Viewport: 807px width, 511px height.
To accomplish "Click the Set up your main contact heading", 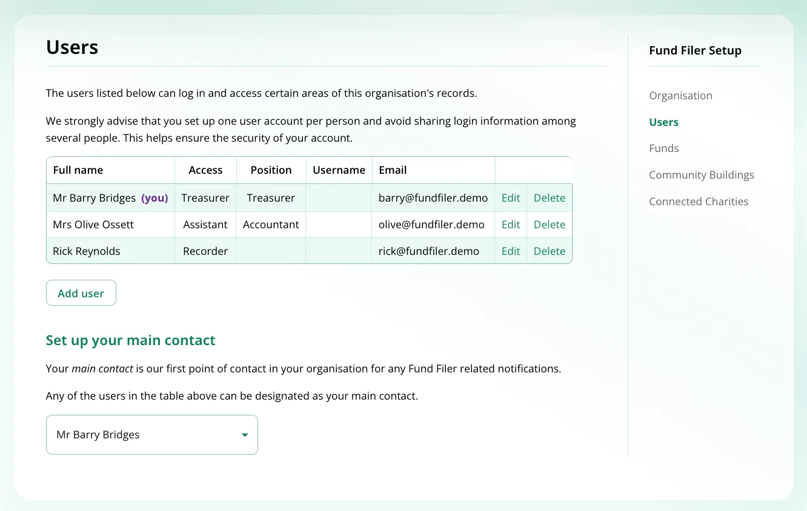I will click(130, 340).
